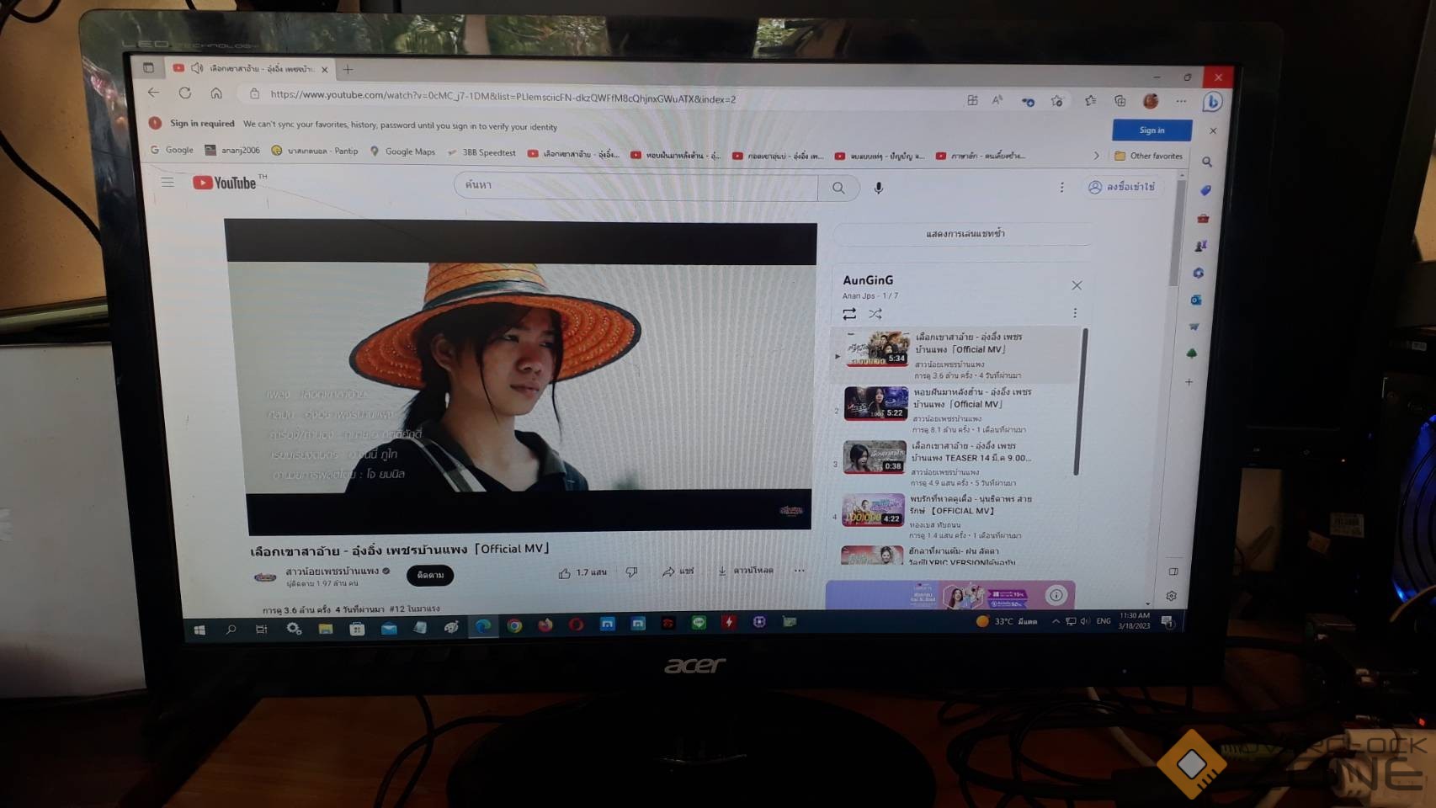Open the 3BB Speedtest bookmark
1436x808 pixels.
[481, 152]
